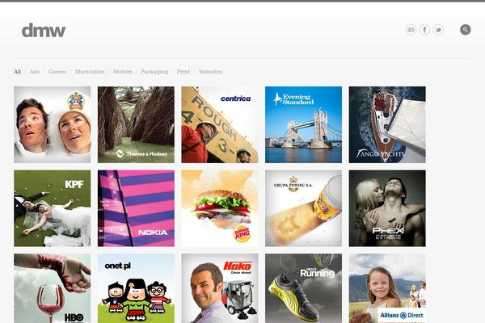
Task: Filter portfolio by Print
Action: coord(183,72)
